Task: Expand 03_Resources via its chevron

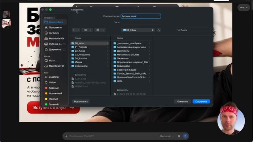Action: click(107, 55)
